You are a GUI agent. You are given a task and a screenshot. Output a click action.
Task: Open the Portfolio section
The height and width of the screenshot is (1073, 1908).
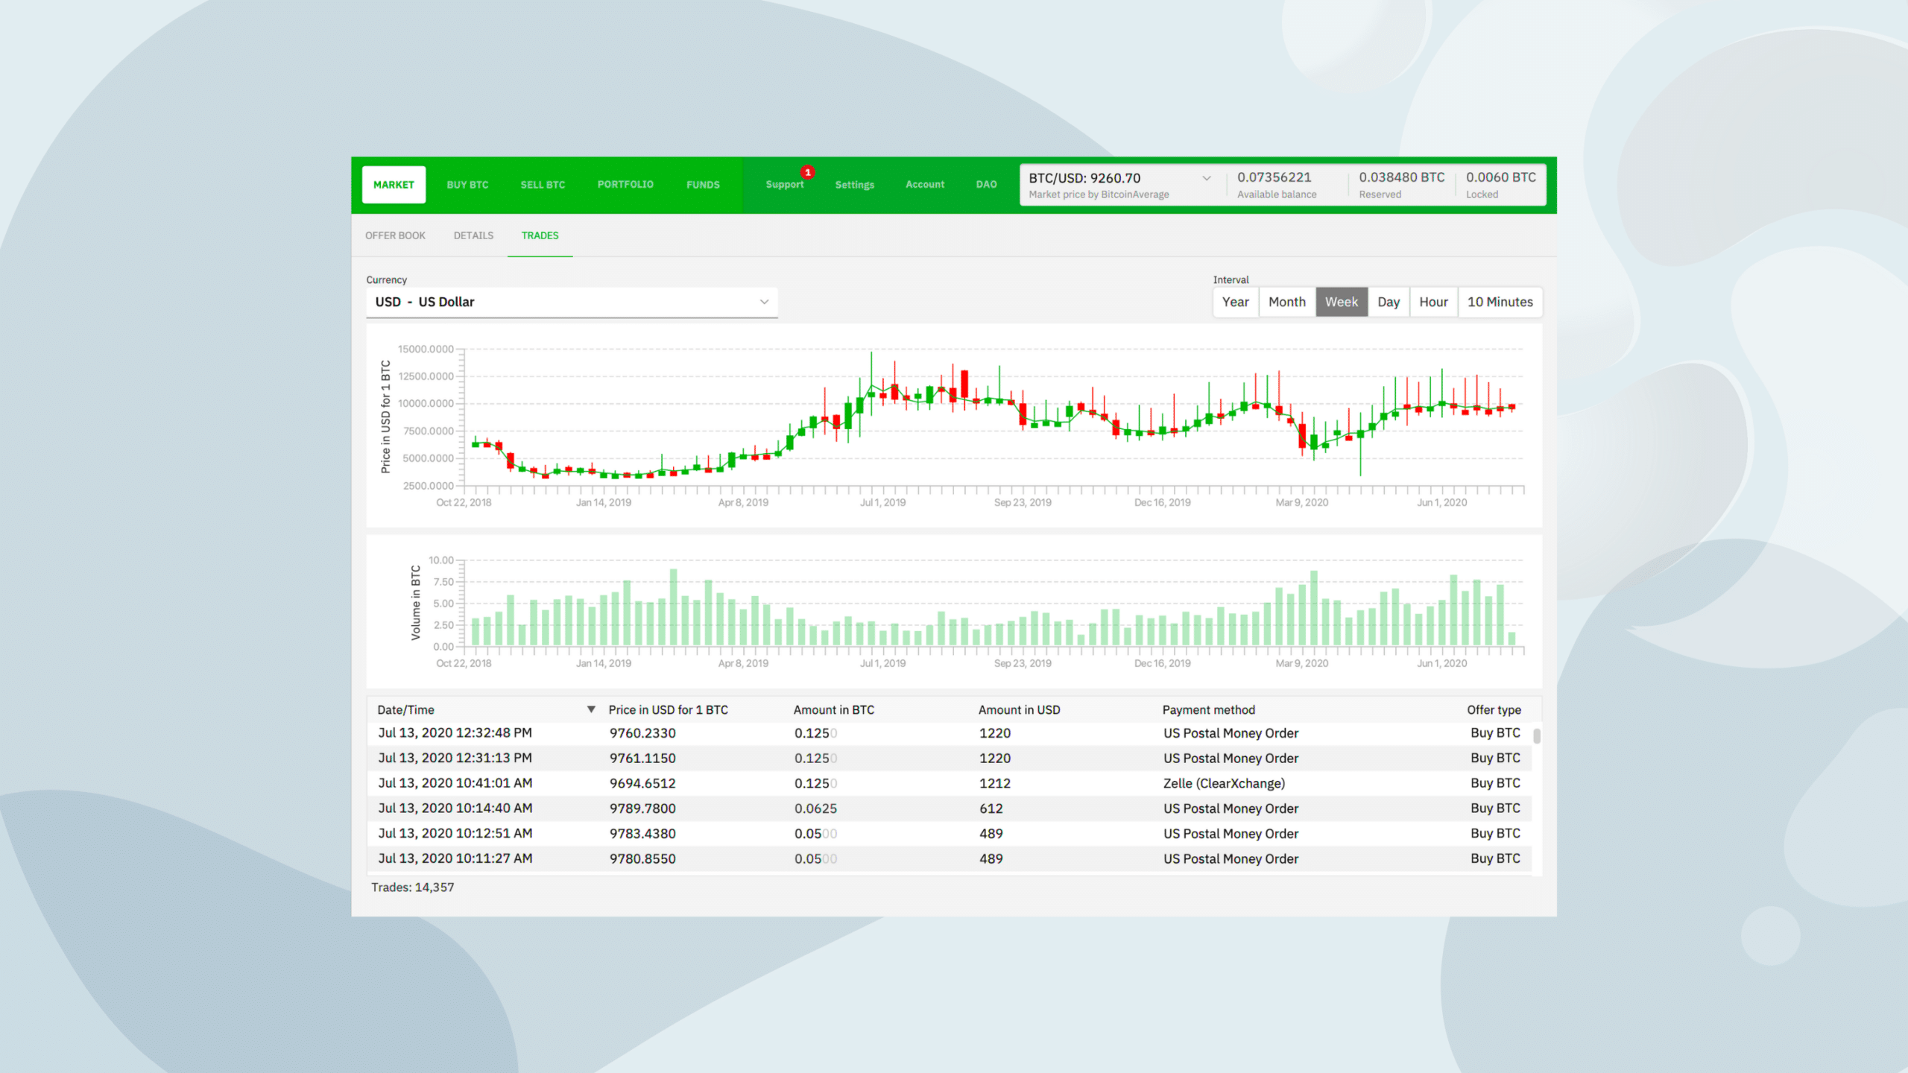[x=625, y=185]
